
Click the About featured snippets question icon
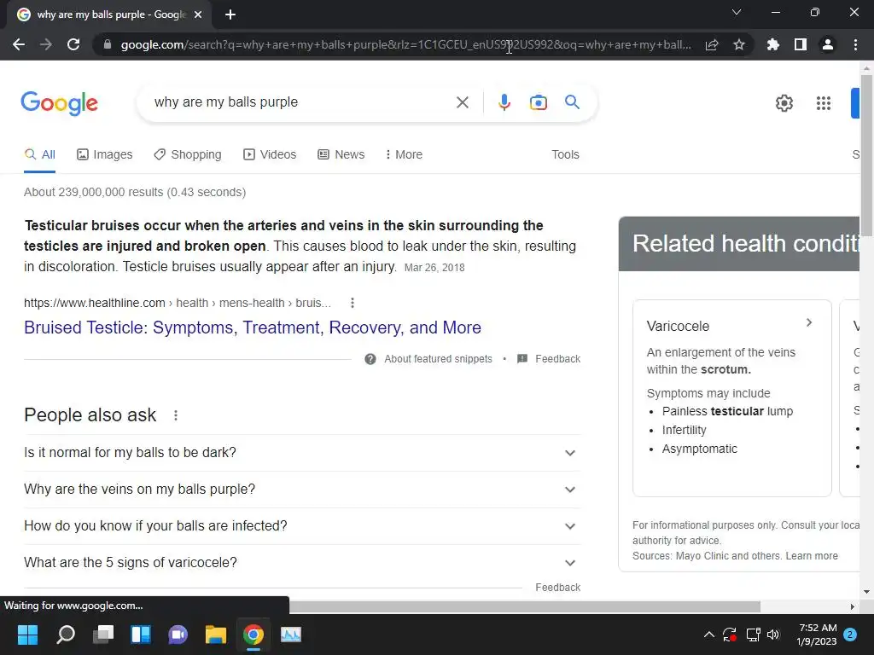pyautogui.click(x=370, y=359)
